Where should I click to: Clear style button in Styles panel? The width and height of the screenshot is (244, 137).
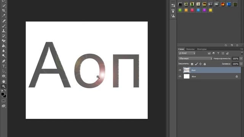pos(226,45)
